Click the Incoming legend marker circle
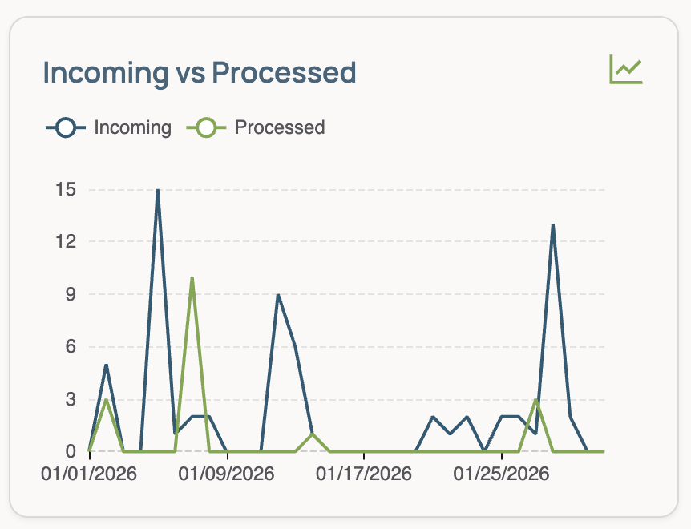The height and width of the screenshot is (529, 691). pyautogui.click(x=66, y=127)
